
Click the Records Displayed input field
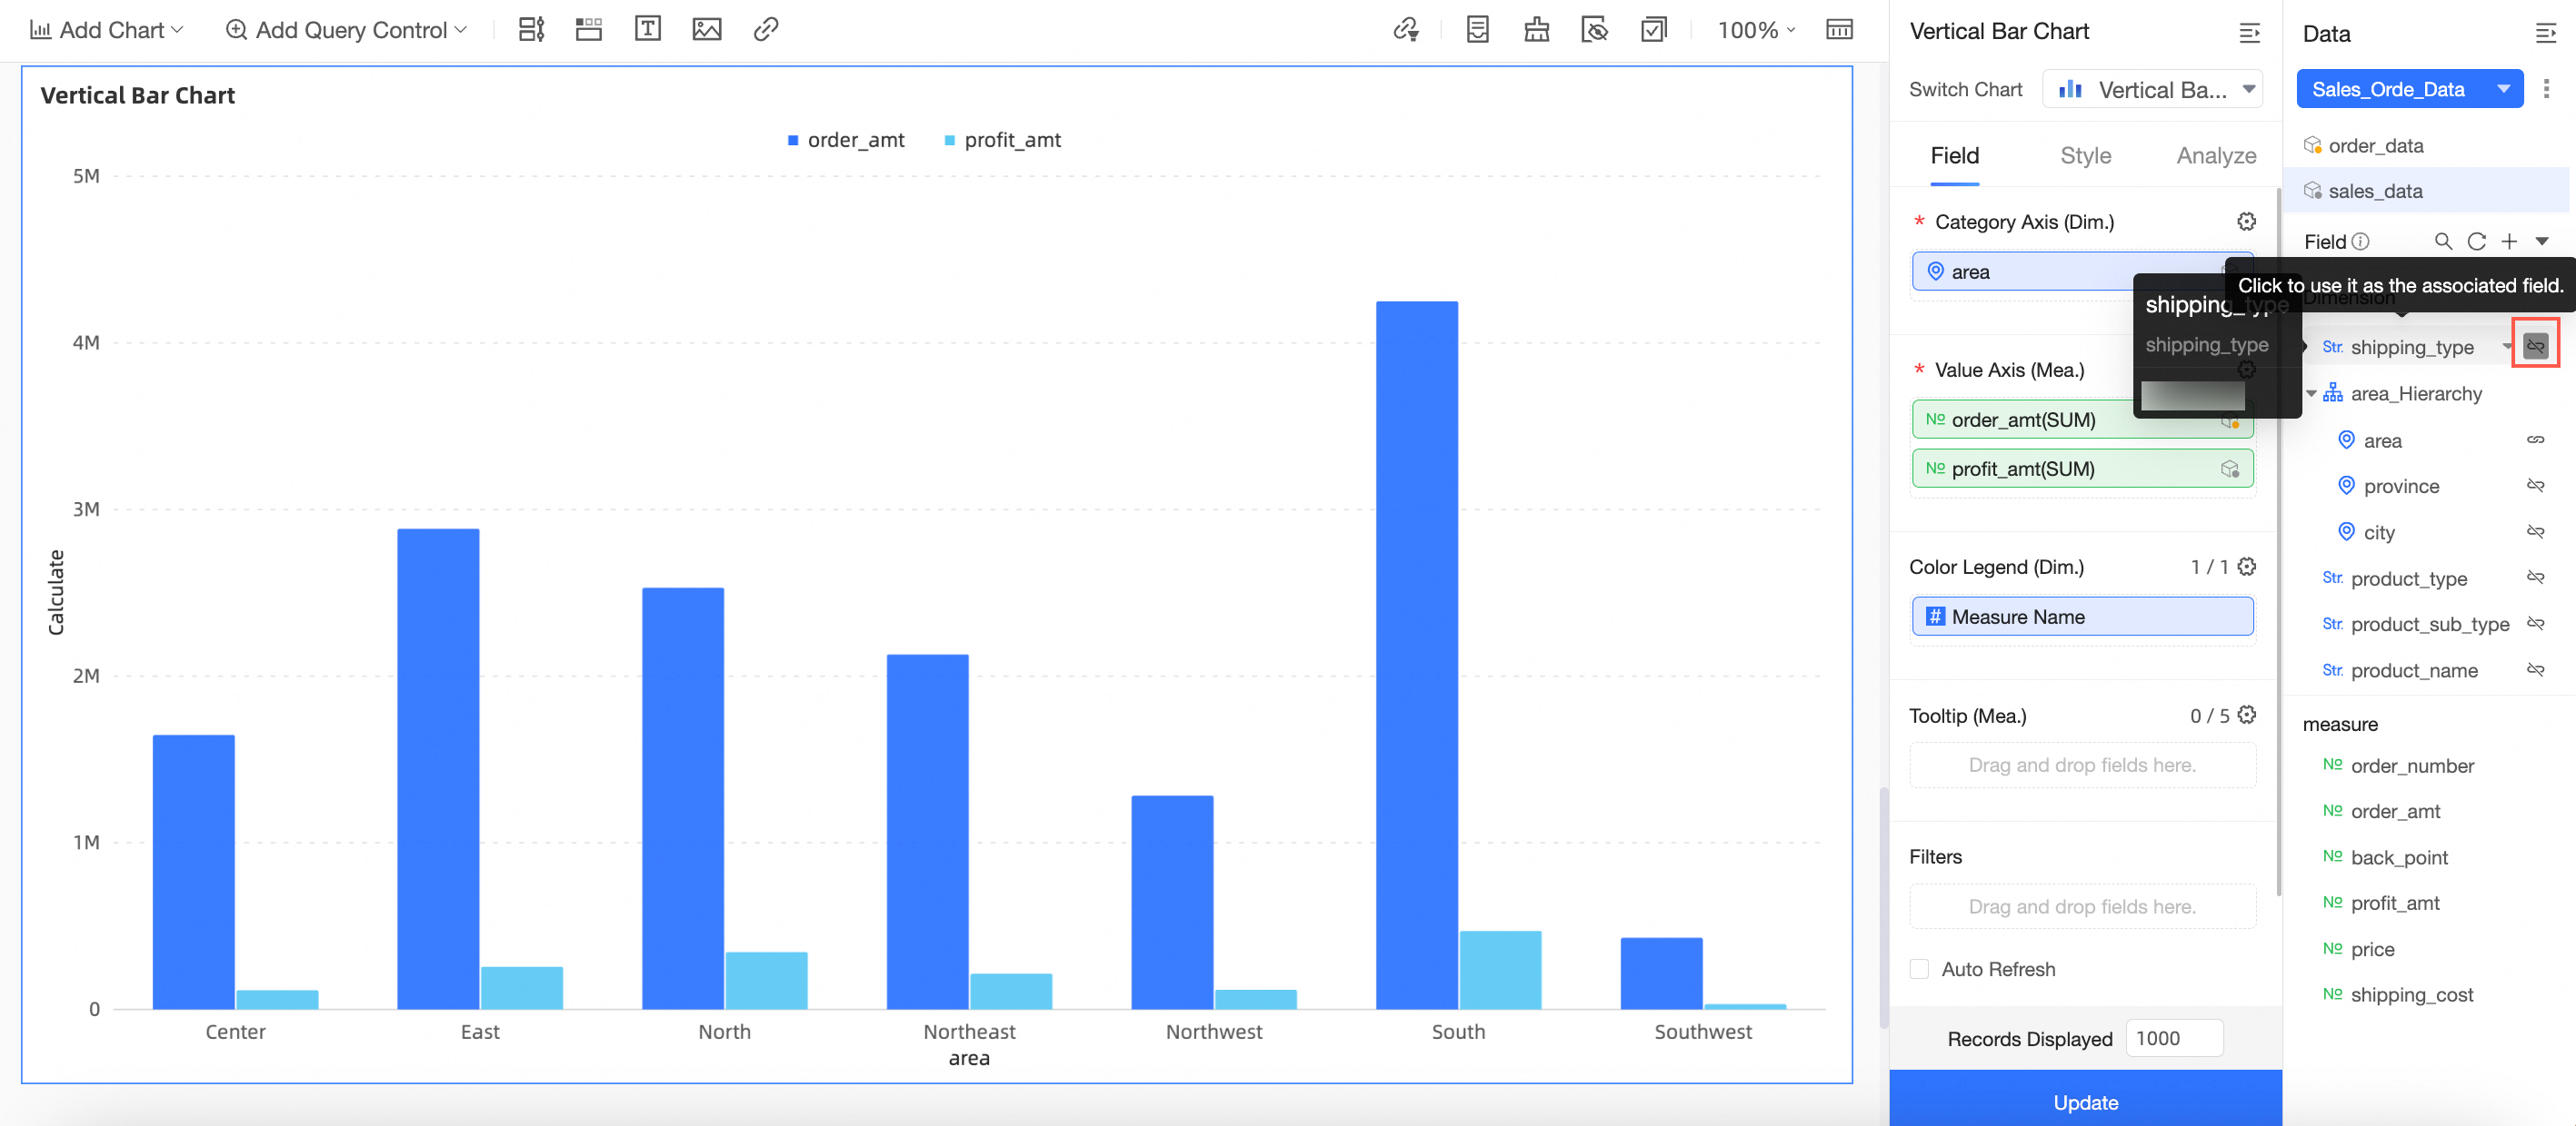[2173, 1038]
